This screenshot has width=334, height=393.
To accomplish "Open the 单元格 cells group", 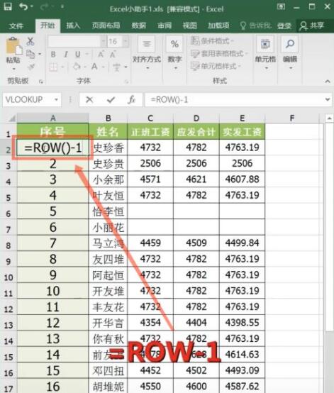I will click(265, 53).
